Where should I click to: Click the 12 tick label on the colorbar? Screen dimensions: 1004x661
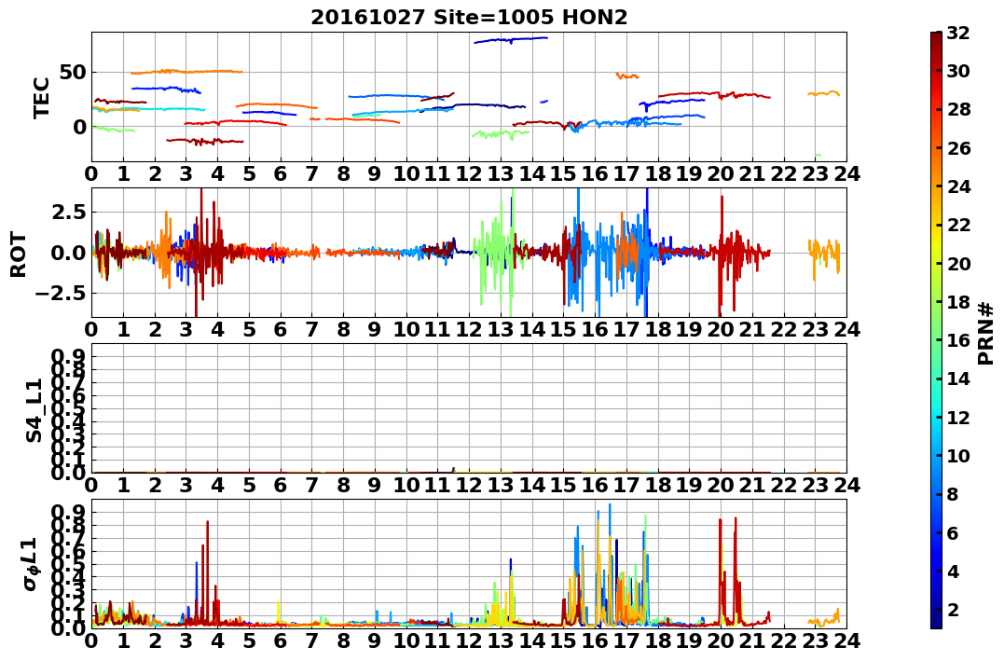958,417
